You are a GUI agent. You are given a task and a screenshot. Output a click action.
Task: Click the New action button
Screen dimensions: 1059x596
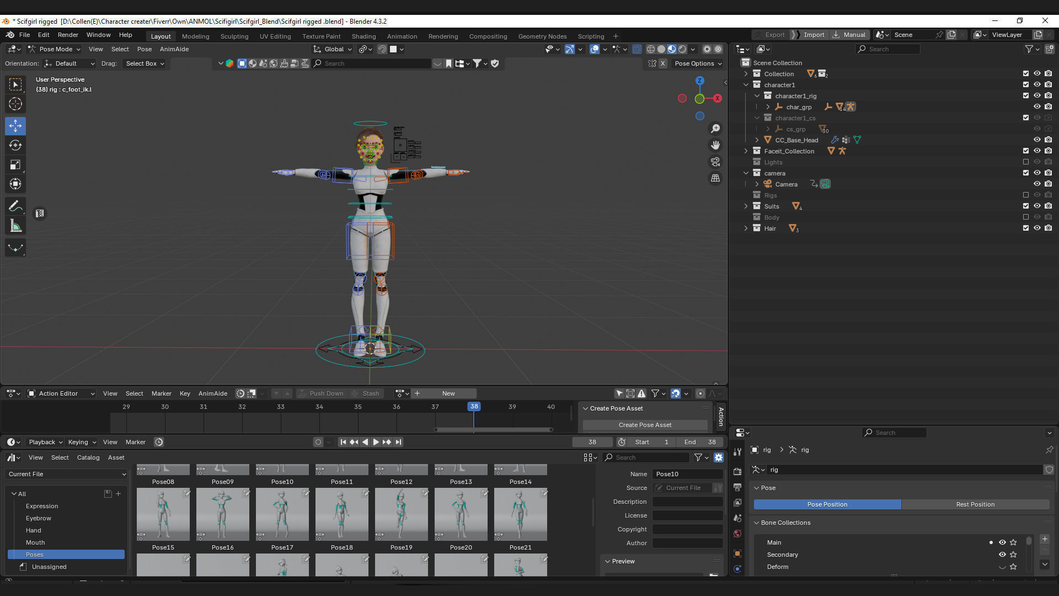coord(448,393)
